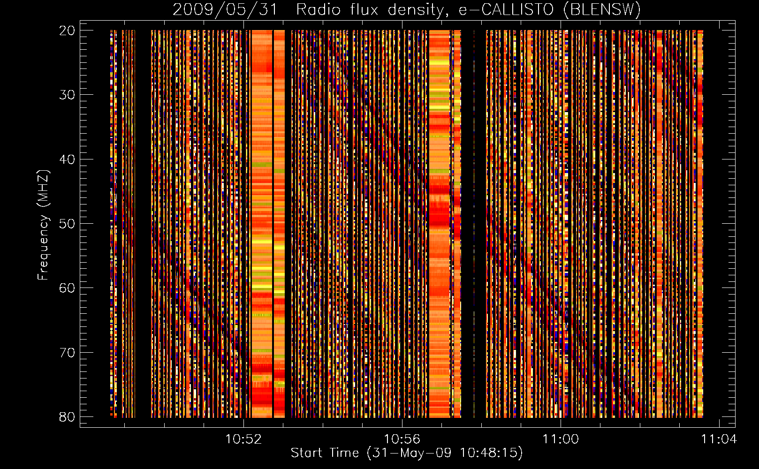Click the frequency tick label '70'

coord(68,353)
